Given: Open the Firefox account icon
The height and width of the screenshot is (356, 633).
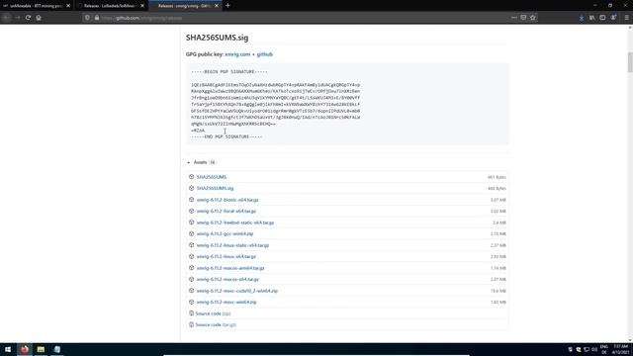Looking at the screenshot, I should [x=613, y=18].
